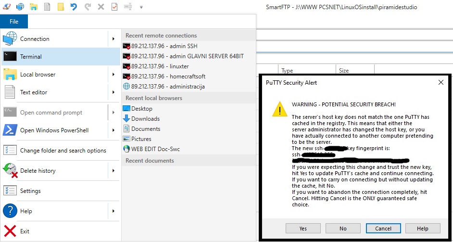
Task: Open the quick access toolbar customize dropdown
Action: (x=141, y=7)
